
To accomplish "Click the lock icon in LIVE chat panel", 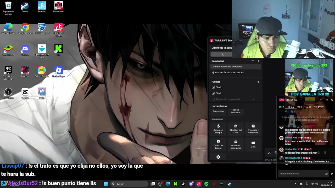I will pos(321,100).
